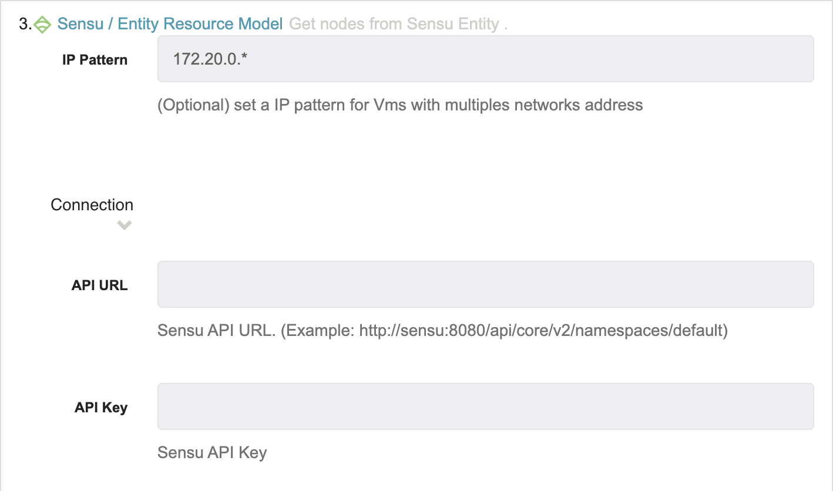This screenshot has height=491, width=833.
Task: Click the 'Get nodes from Sensu Entity' description
Action: click(398, 24)
